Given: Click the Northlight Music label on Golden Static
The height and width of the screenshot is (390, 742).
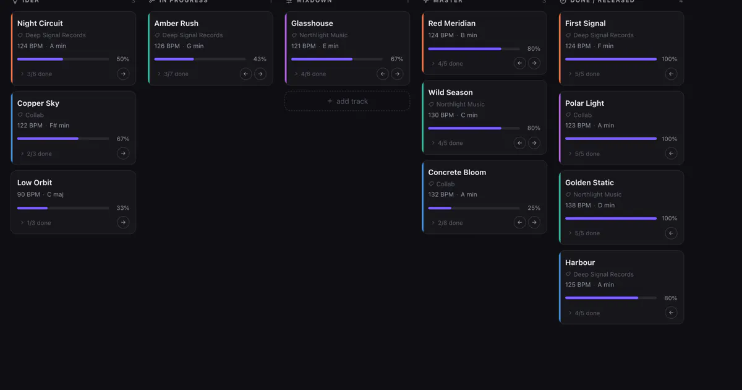Looking at the screenshot, I should coord(597,194).
